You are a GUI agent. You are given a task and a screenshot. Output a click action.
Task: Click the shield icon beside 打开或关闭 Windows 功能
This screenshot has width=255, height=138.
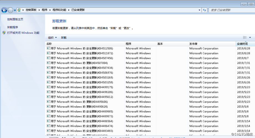pos(4,33)
